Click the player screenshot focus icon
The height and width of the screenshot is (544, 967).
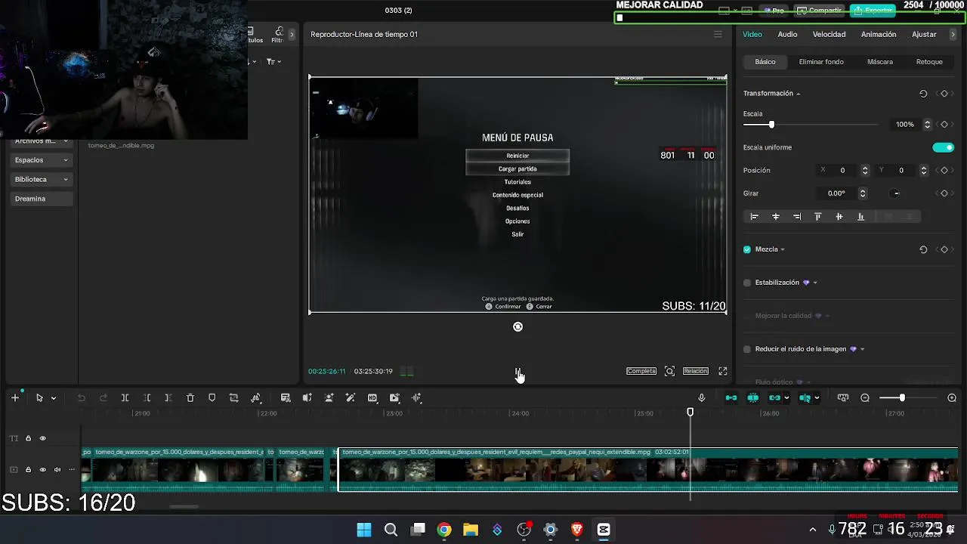point(669,371)
